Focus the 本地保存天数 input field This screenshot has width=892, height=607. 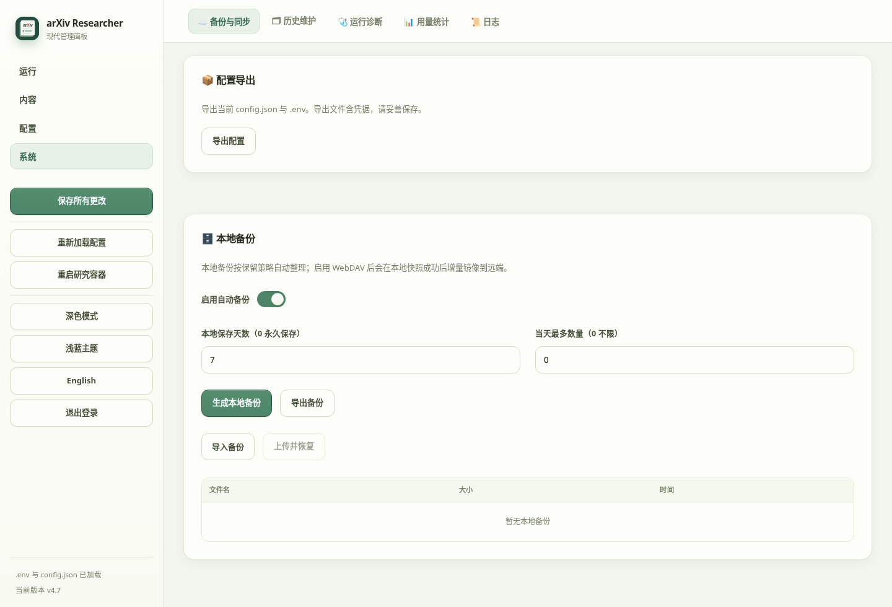(361, 360)
